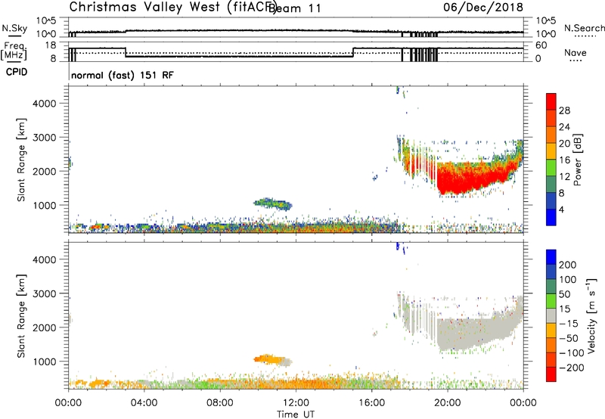This screenshot has height=419, width=605.
Task: Click the "20:00" time tick label
Action: tap(447, 403)
